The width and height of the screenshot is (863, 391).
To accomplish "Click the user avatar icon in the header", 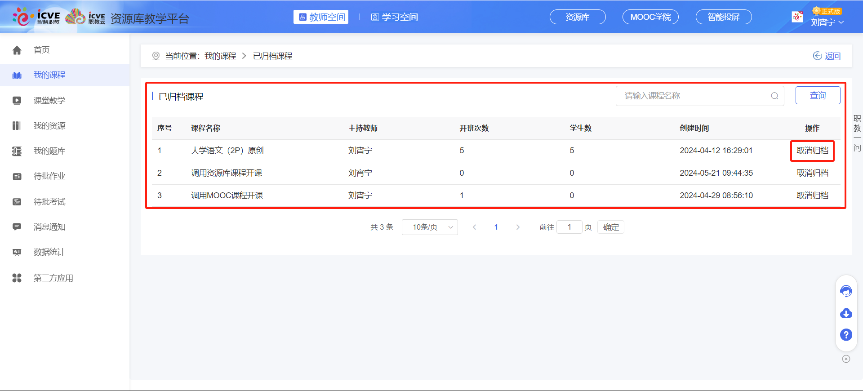I will click(x=797, y=17).
